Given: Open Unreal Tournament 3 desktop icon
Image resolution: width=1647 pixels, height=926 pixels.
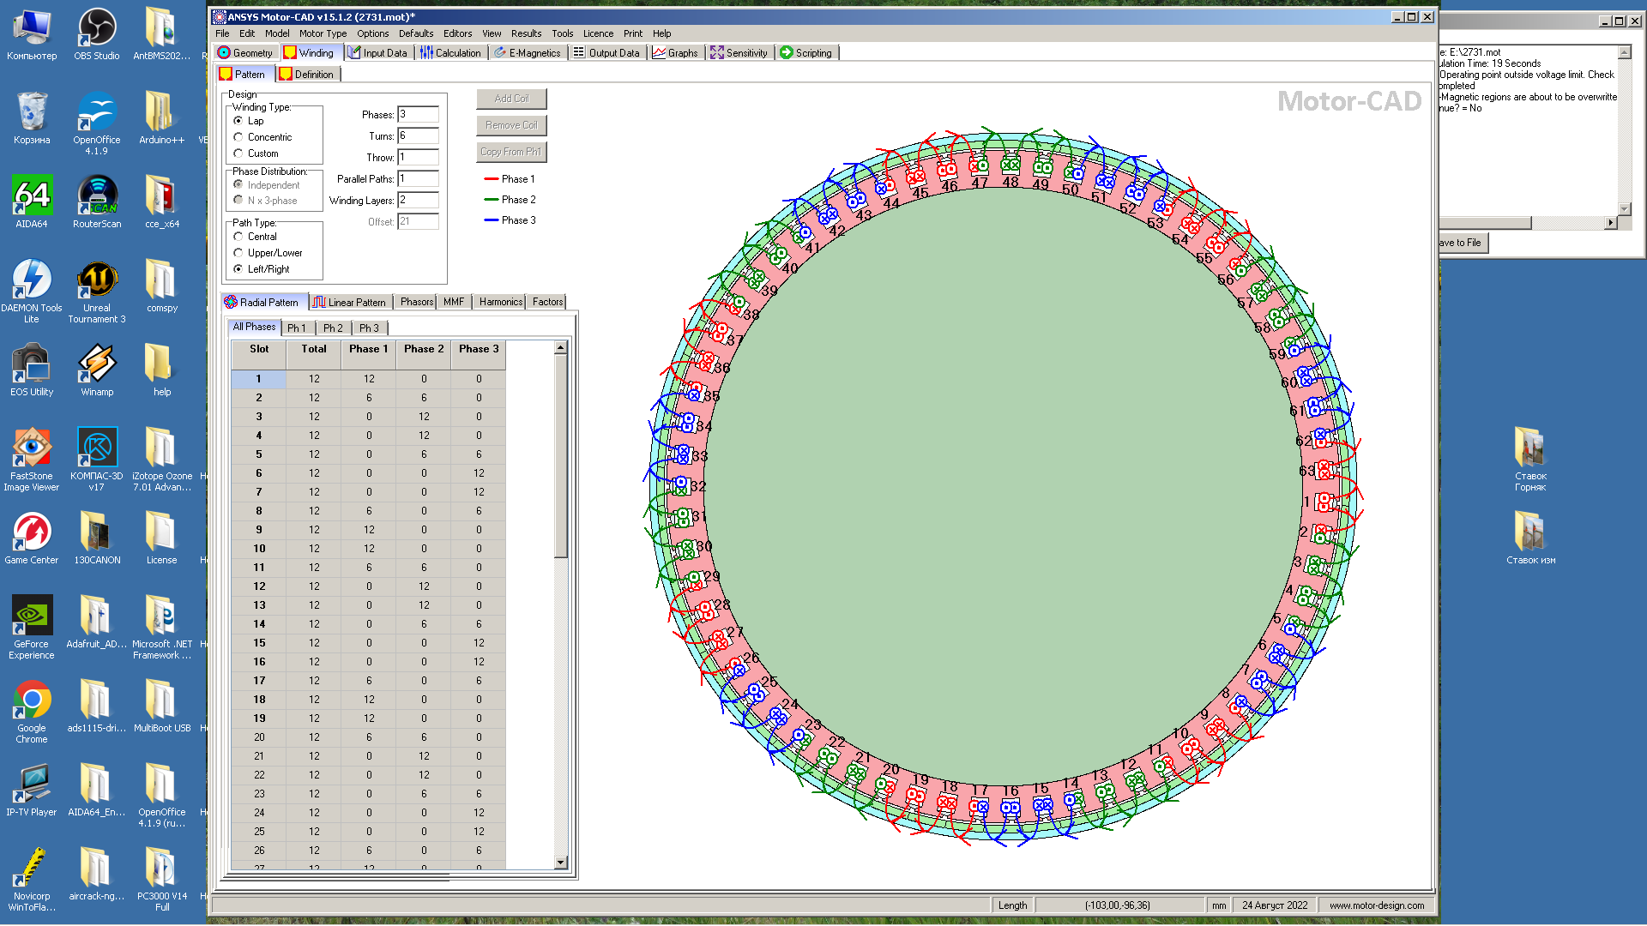Looking at the screenshot, I should tap(97, 292).
